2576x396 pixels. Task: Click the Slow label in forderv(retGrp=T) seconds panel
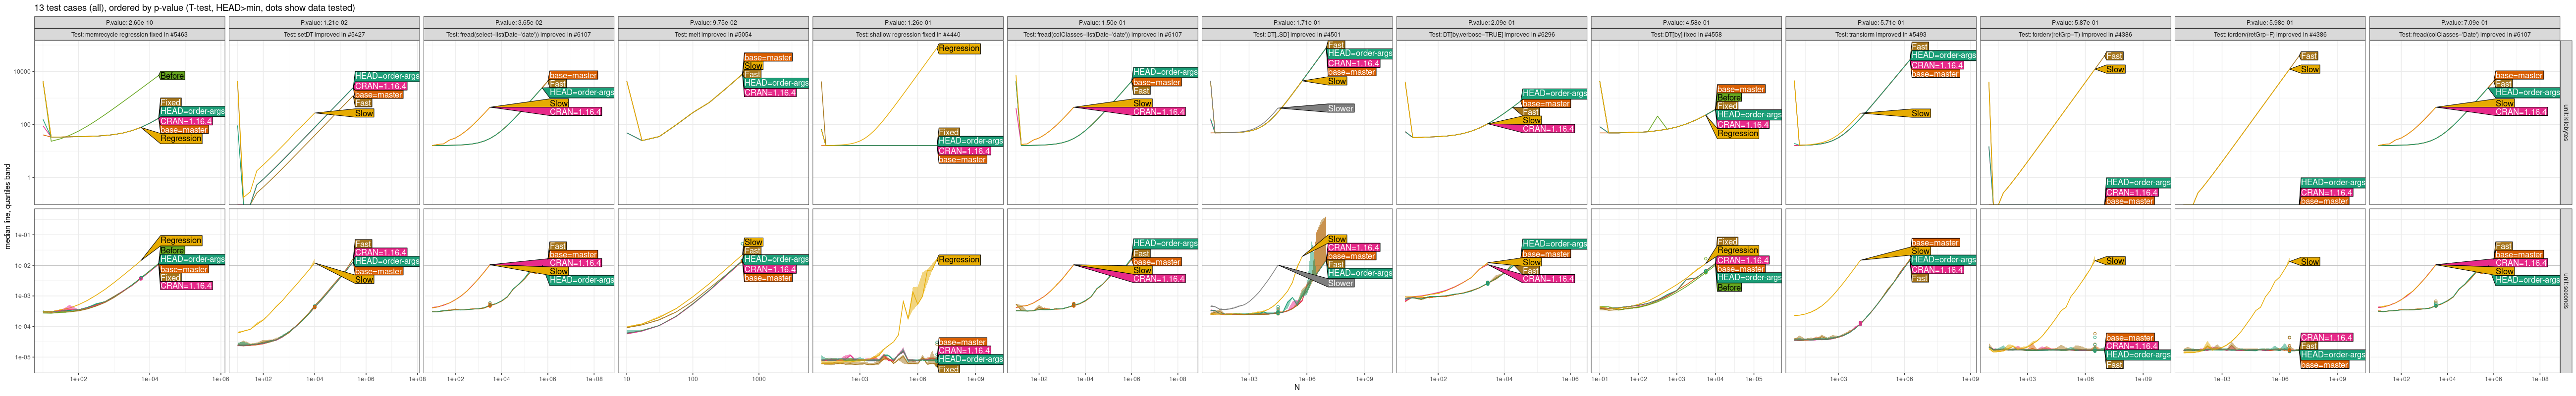tap(2115, 261)
